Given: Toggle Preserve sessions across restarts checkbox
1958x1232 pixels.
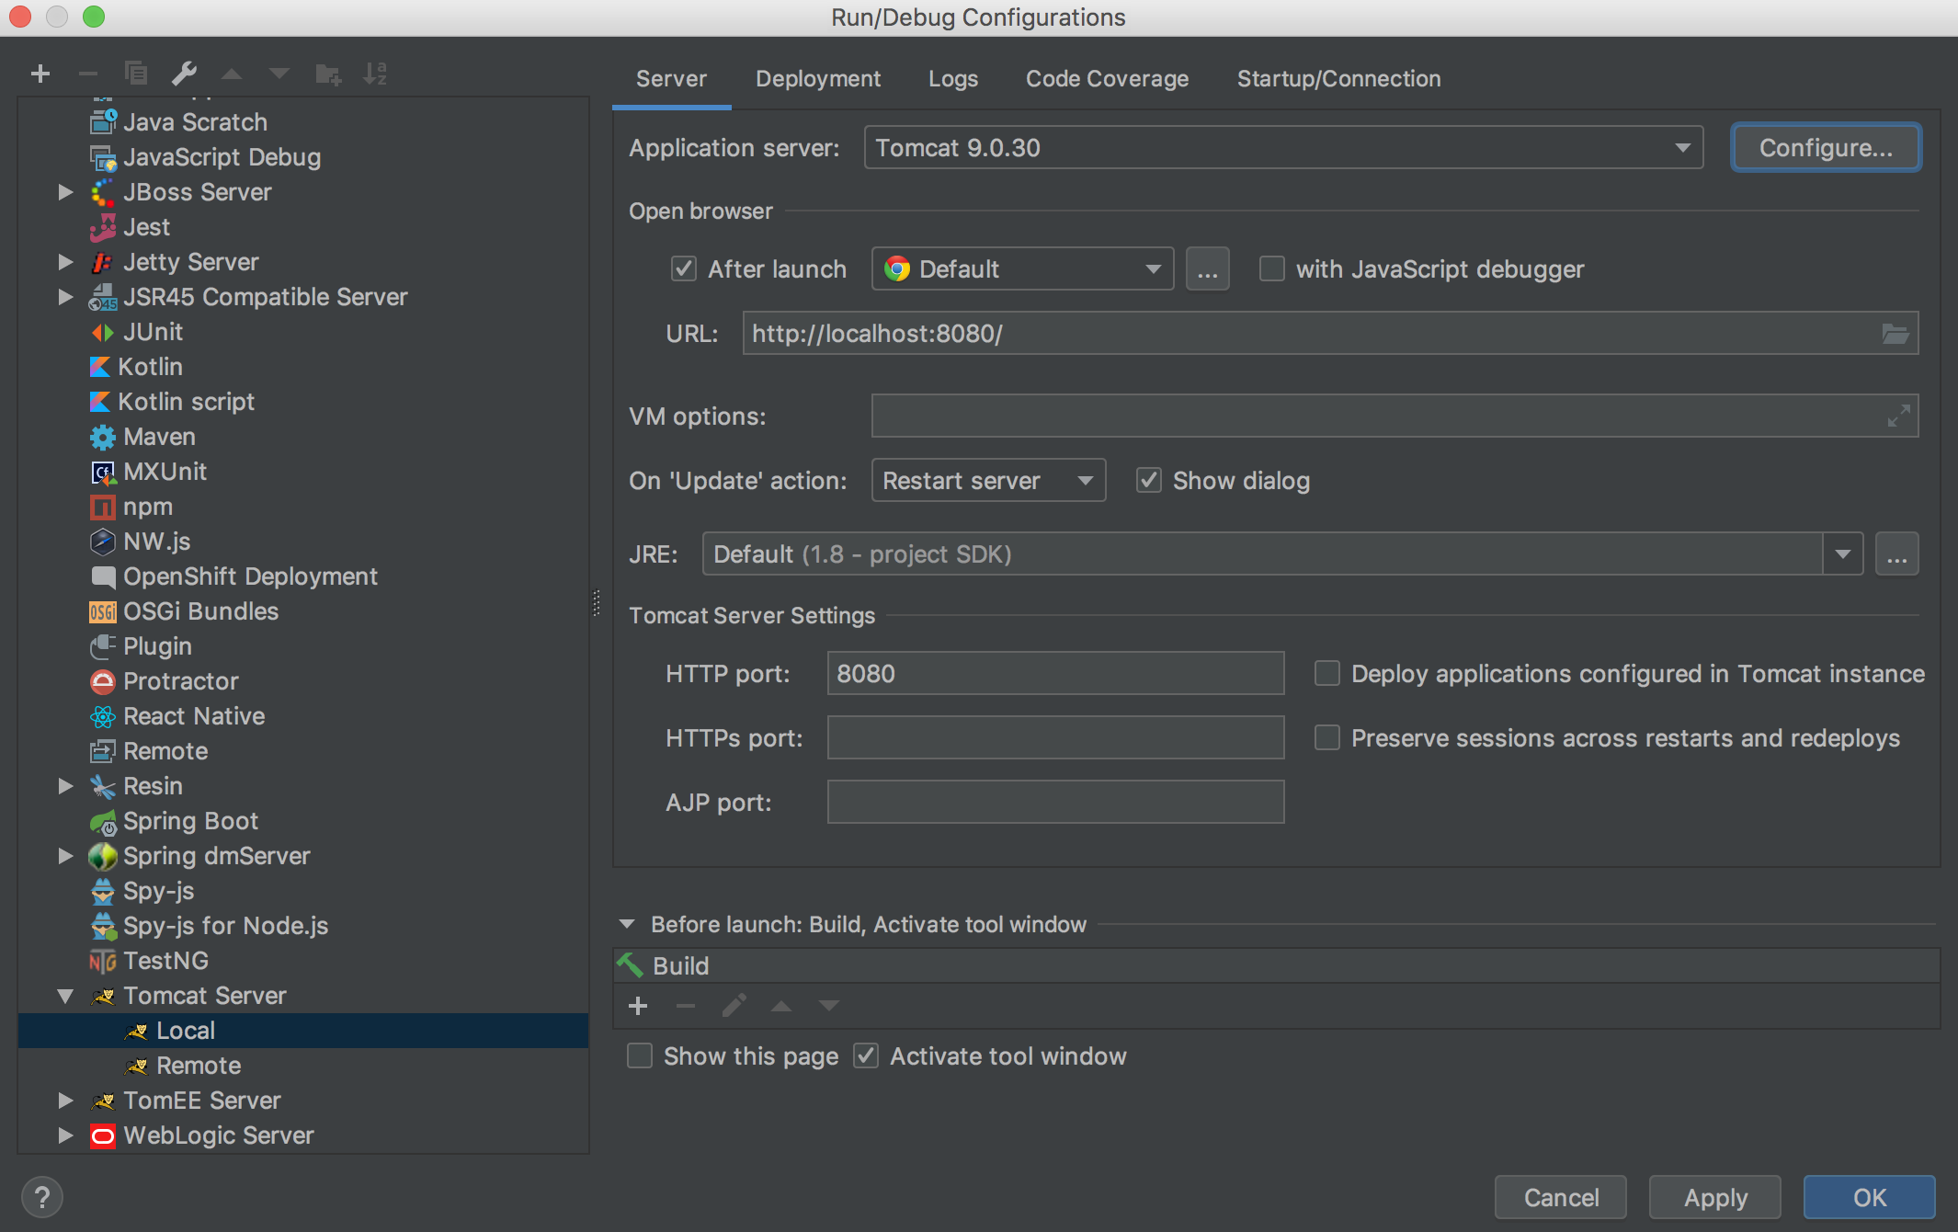Looking at the screenshot, I should pyautogui.click(x=1326, y=738).
